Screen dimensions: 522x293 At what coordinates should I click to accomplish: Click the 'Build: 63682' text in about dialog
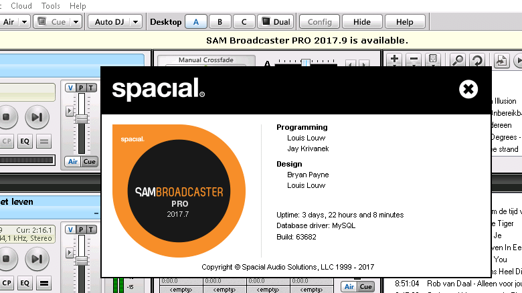296,237
